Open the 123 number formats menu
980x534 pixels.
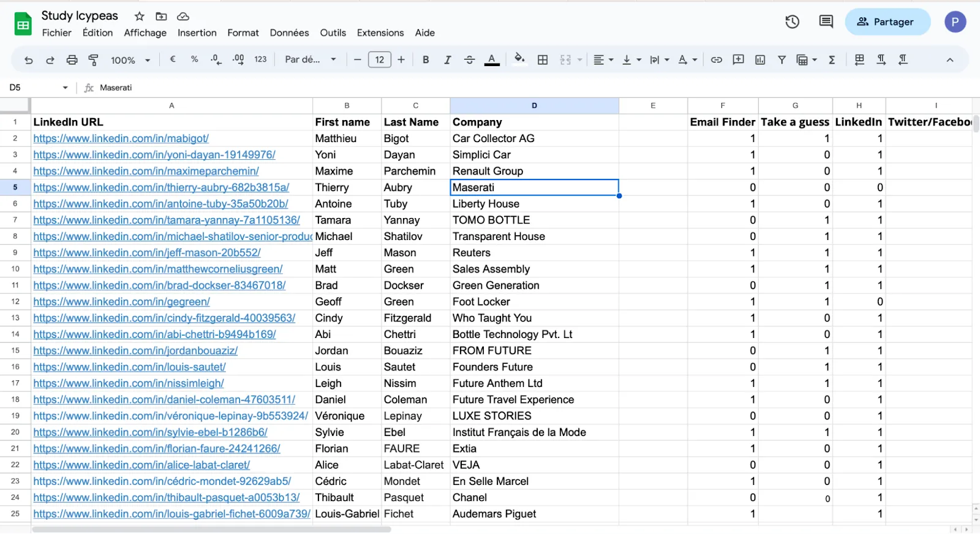[260, 59]
